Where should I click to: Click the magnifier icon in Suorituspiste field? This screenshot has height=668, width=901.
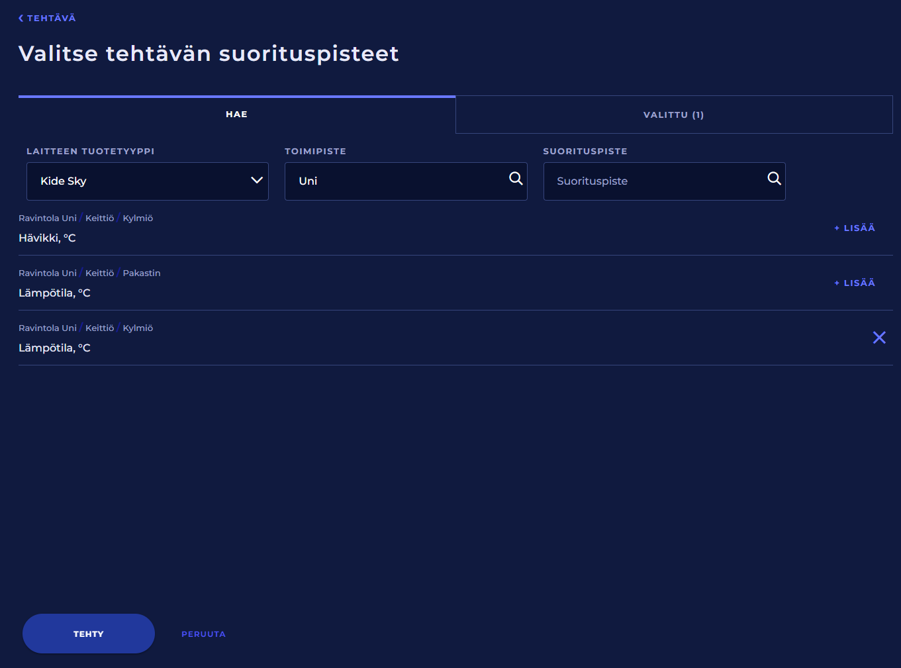(x=773, y=179)
